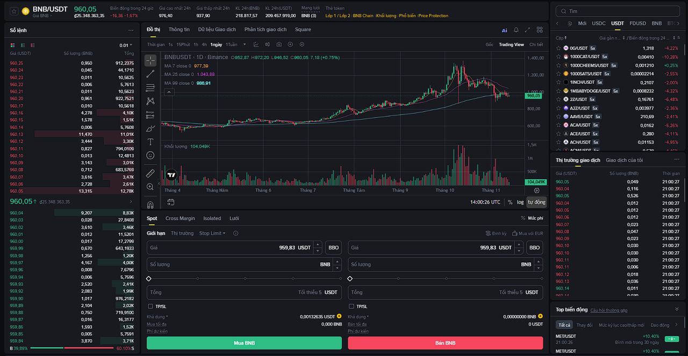Viewport: 688px width, 356px height.
Task: Switch to the Thông tin tab
Action: (179, 30)
